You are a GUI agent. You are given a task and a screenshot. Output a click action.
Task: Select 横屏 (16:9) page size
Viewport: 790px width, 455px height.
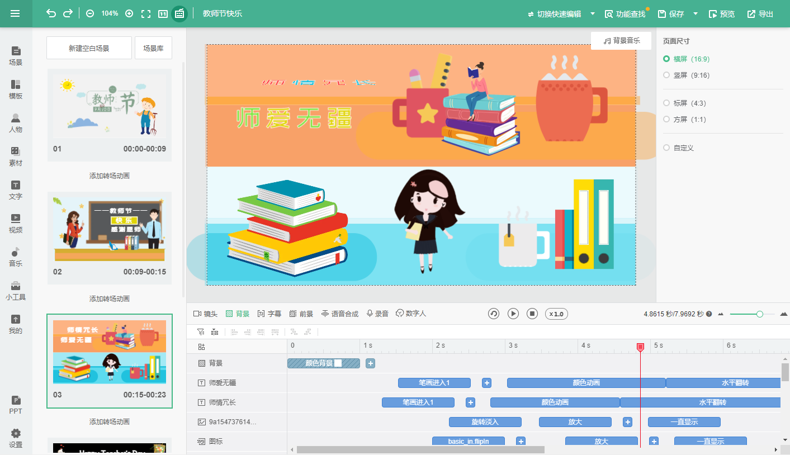pos(687,59)
